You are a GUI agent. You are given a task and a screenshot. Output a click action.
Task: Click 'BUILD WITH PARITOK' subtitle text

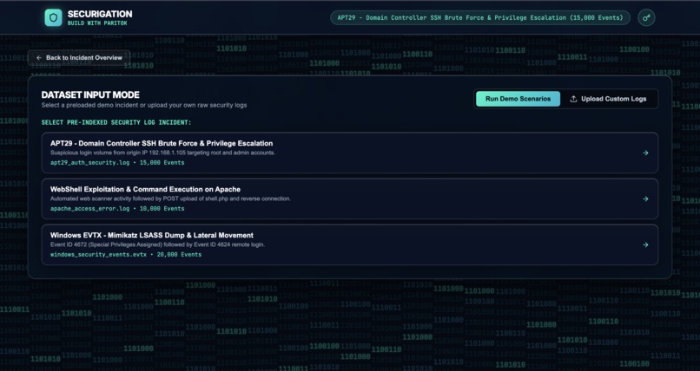pyautogui.click(x=97, y=23)
